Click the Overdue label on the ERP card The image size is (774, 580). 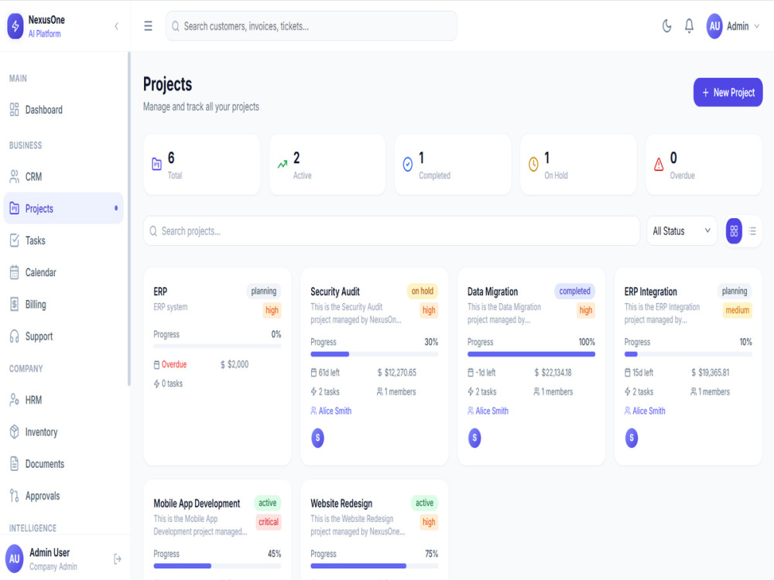point(174,364)
